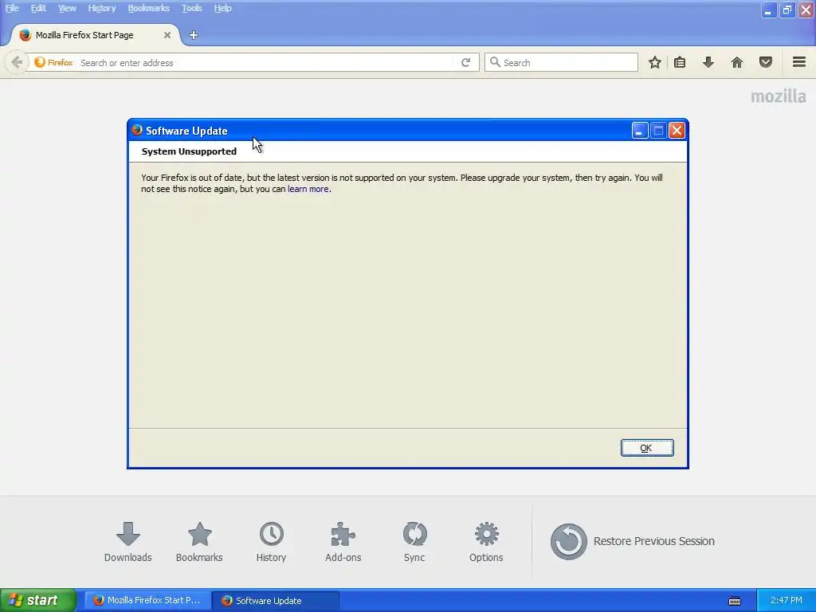
Task: Click the Firefox identity icon in address bar
Action: (53, 62)
